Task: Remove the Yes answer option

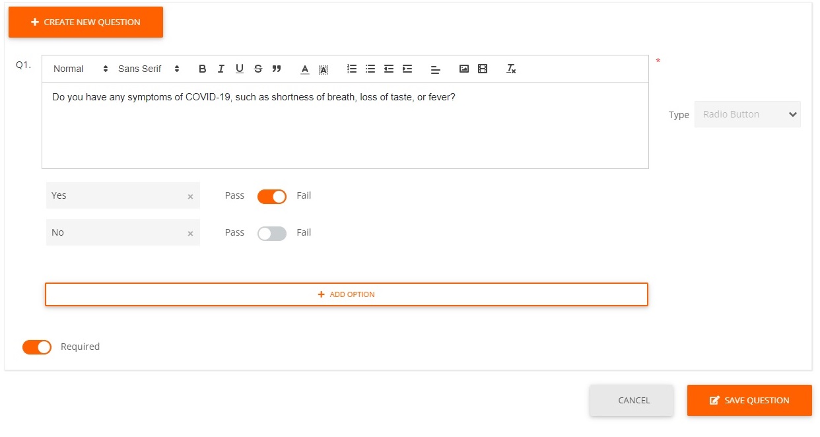Action: pos(190,197)
